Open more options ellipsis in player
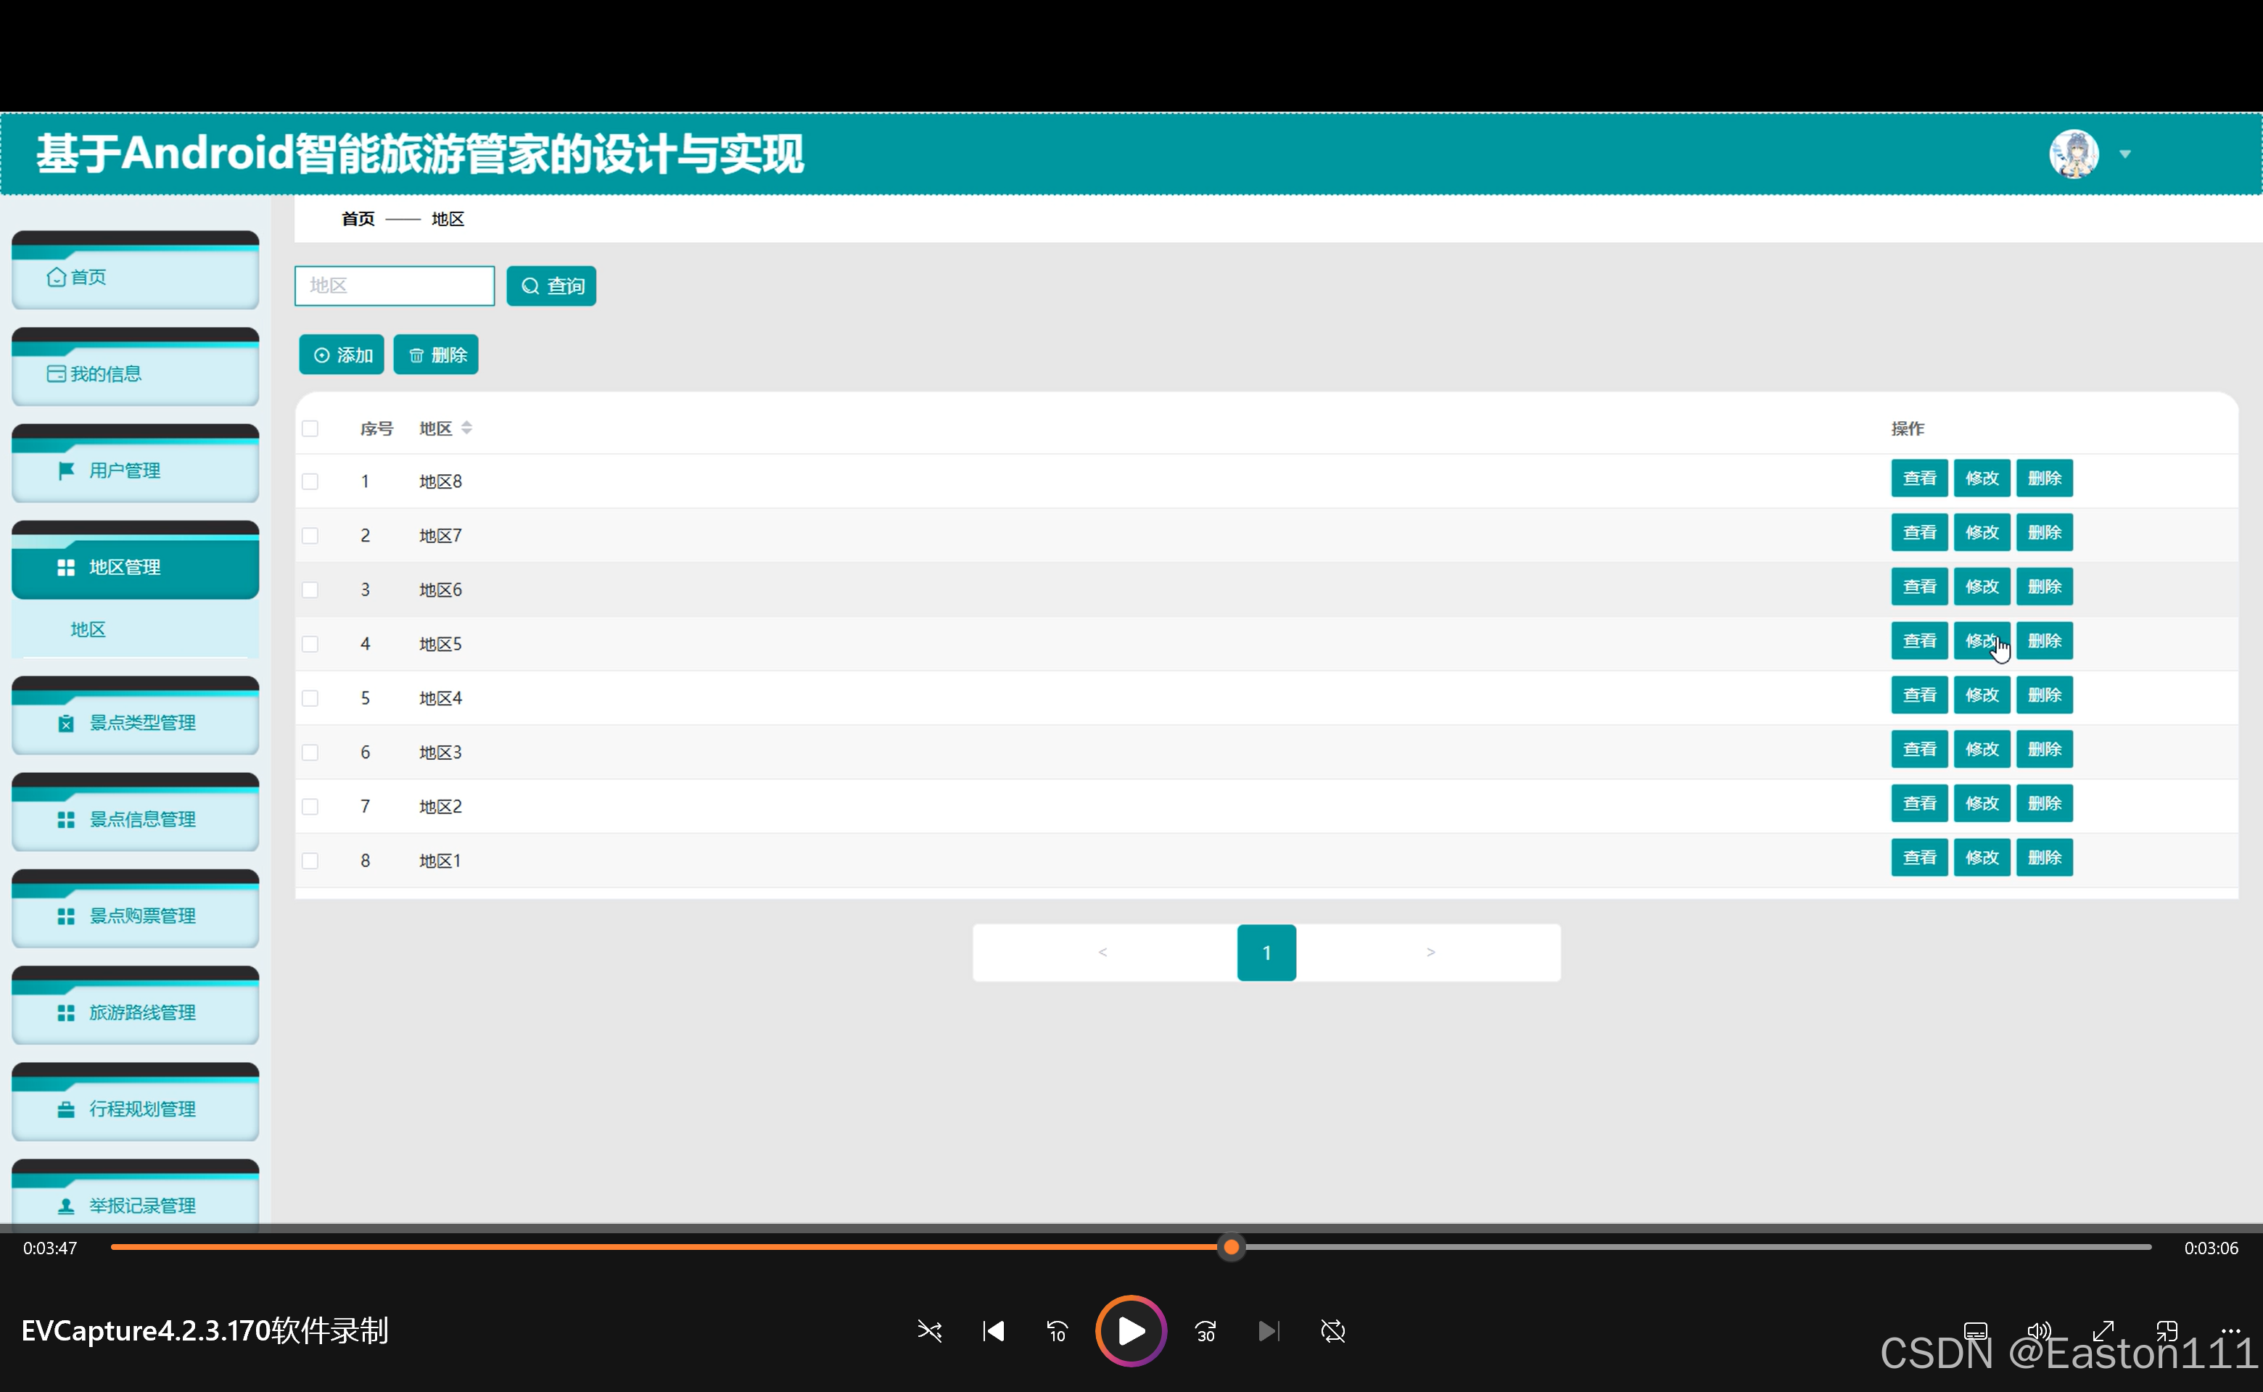Image resolution: width=2263 pixels, height=1392 pixels. click(x=2230, y=1330)
